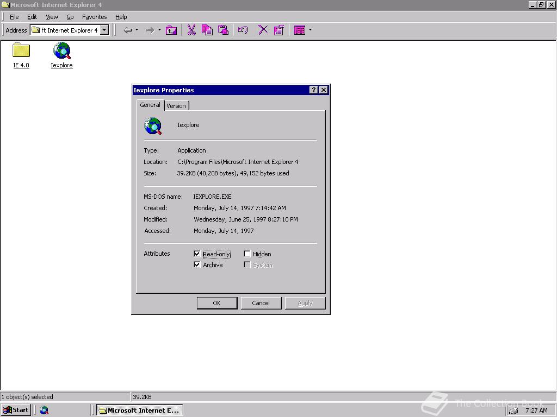Open the Favorites menu

[95, 17]
